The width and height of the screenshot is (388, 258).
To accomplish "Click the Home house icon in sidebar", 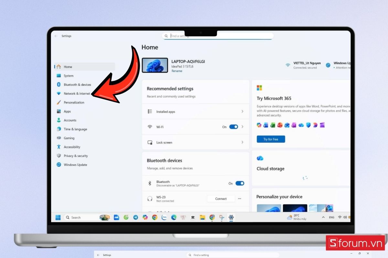I will coord(59,67).
